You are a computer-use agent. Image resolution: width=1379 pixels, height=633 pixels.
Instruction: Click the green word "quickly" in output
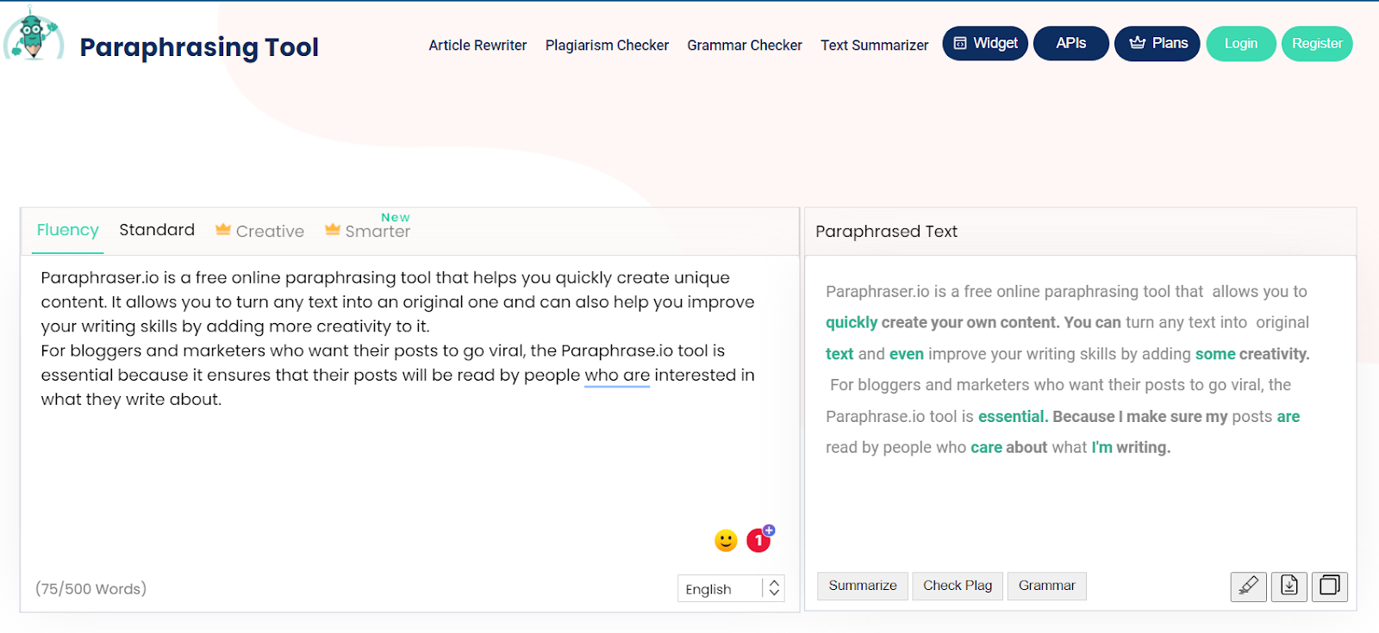[852, 323]
